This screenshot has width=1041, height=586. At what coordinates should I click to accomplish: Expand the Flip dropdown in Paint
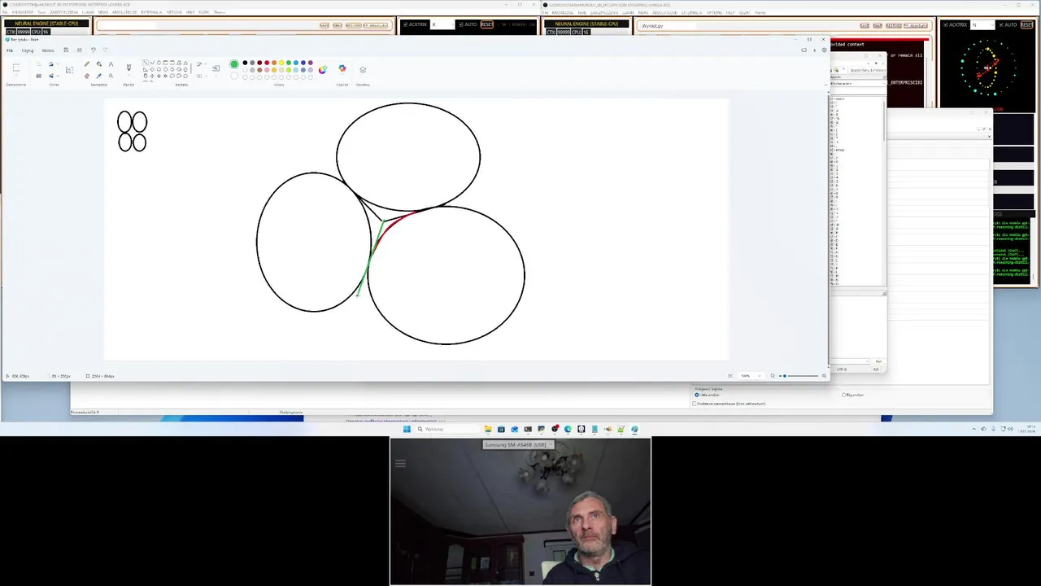click(x=58, y=76)
